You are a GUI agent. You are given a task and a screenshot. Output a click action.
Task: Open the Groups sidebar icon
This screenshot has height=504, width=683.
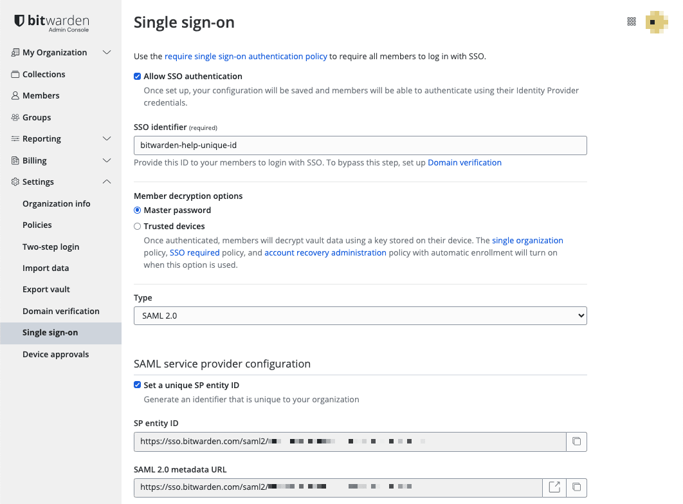[15, 117]
